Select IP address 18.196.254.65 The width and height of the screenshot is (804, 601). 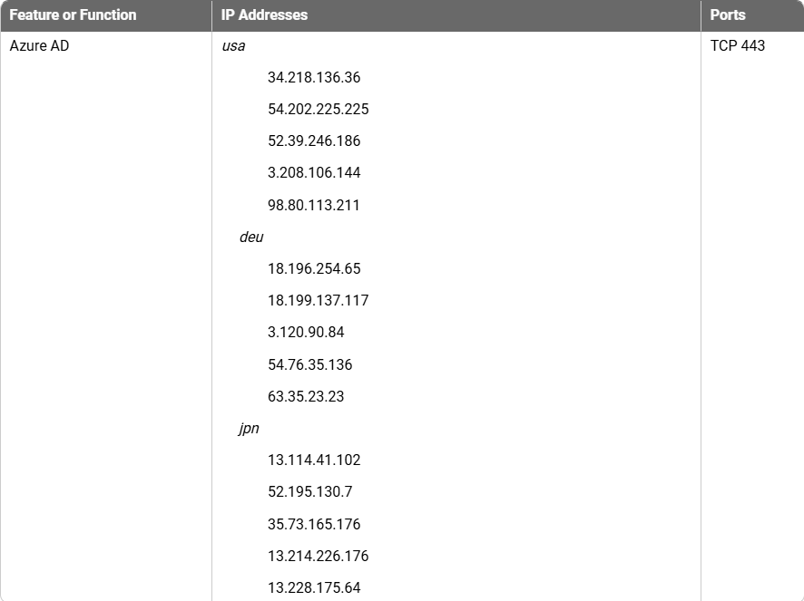click(x=314, y=269)
